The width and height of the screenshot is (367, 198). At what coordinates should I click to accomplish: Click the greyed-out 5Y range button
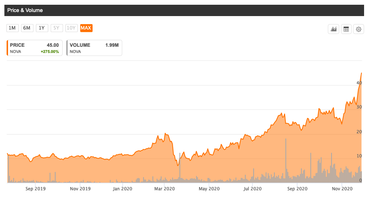tap(57, 28)
